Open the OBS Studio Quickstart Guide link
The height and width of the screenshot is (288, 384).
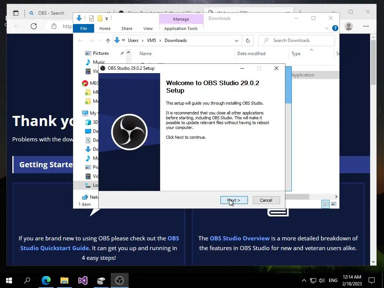point(100,243)
